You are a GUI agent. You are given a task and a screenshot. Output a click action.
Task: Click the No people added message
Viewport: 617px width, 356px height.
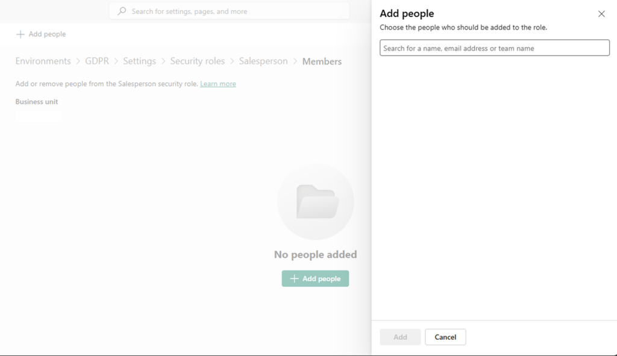[x=315, y=255]
